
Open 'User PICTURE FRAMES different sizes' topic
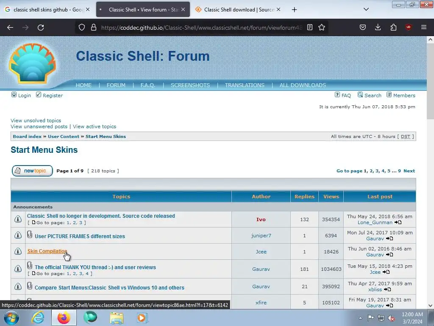click(80, 236)
